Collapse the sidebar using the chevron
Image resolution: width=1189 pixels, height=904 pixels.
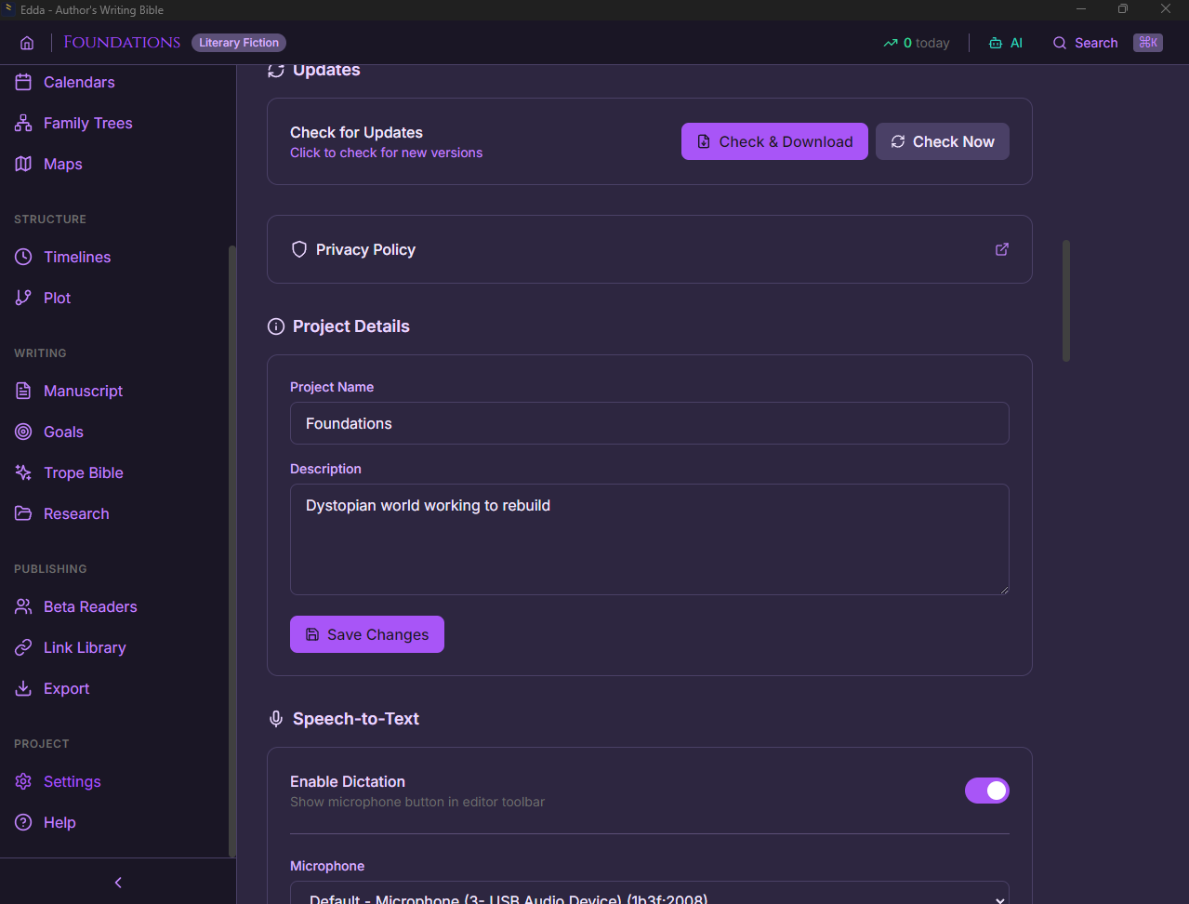pos(117,882)
